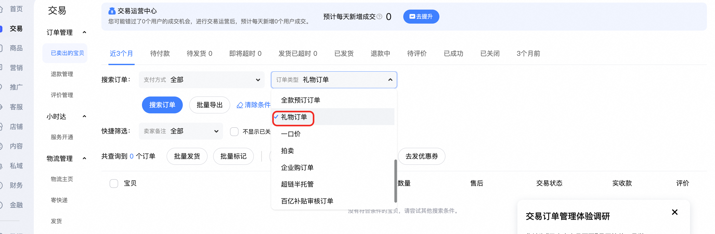The width and height of the screenshot is (715, 234).
Task: Open 退款管理 in the sidebar
Action: [x=62, y=74]
